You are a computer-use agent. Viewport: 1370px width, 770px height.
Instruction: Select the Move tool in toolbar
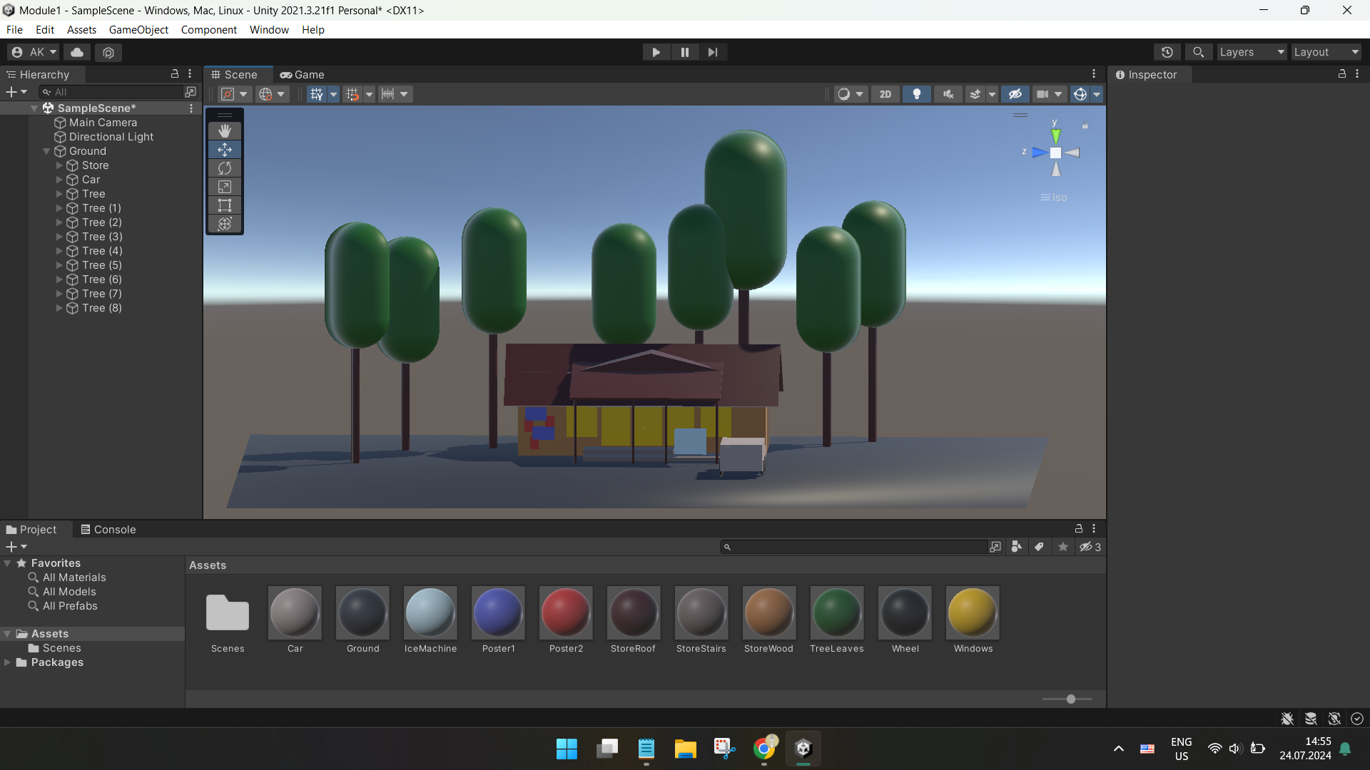point(224,150)
